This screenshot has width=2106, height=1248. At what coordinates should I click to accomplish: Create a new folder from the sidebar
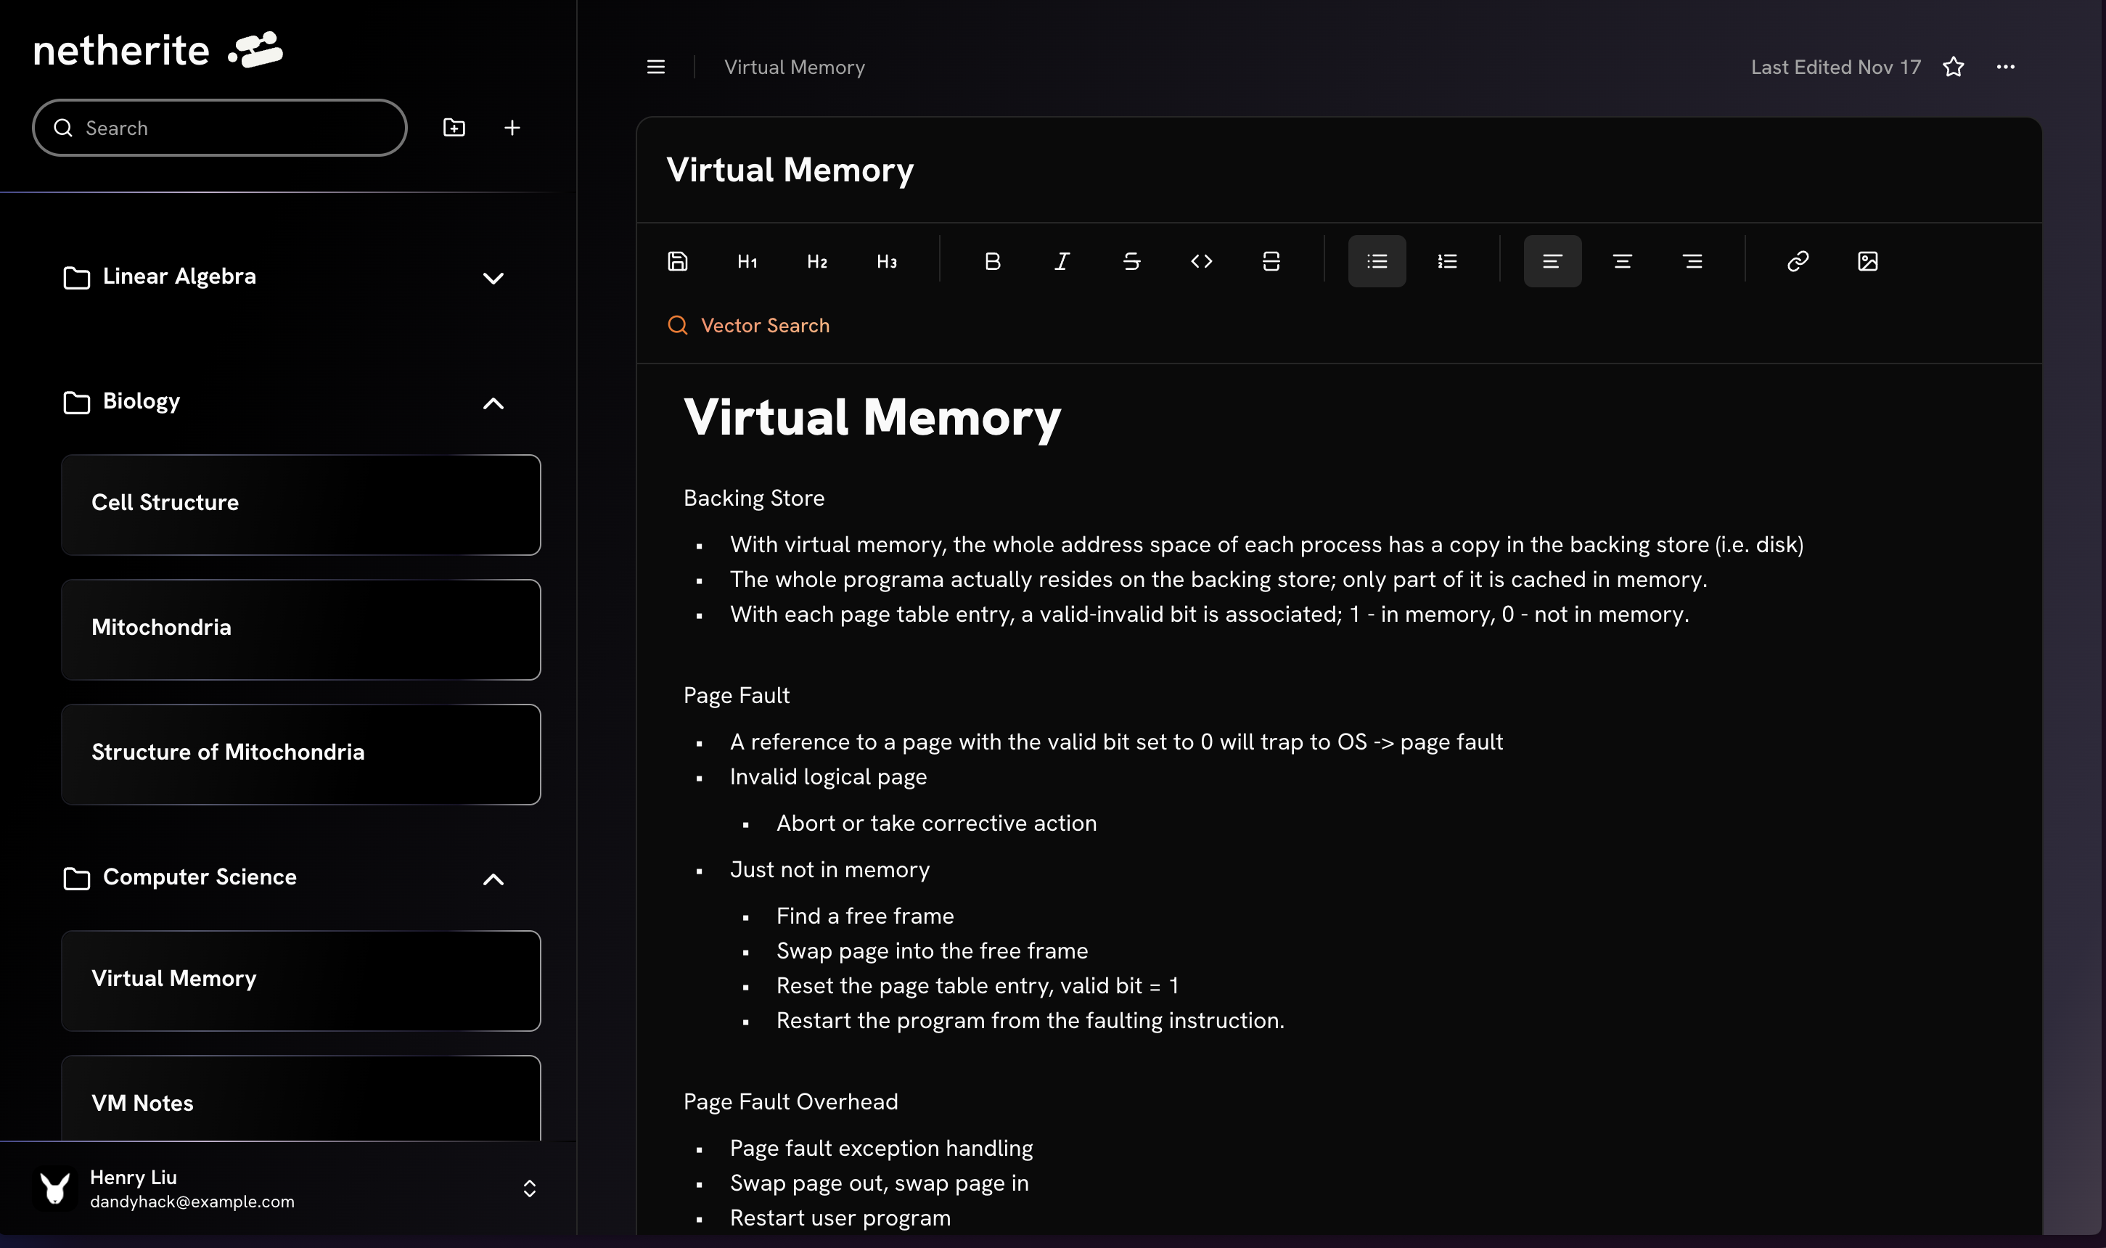[454, 128]
